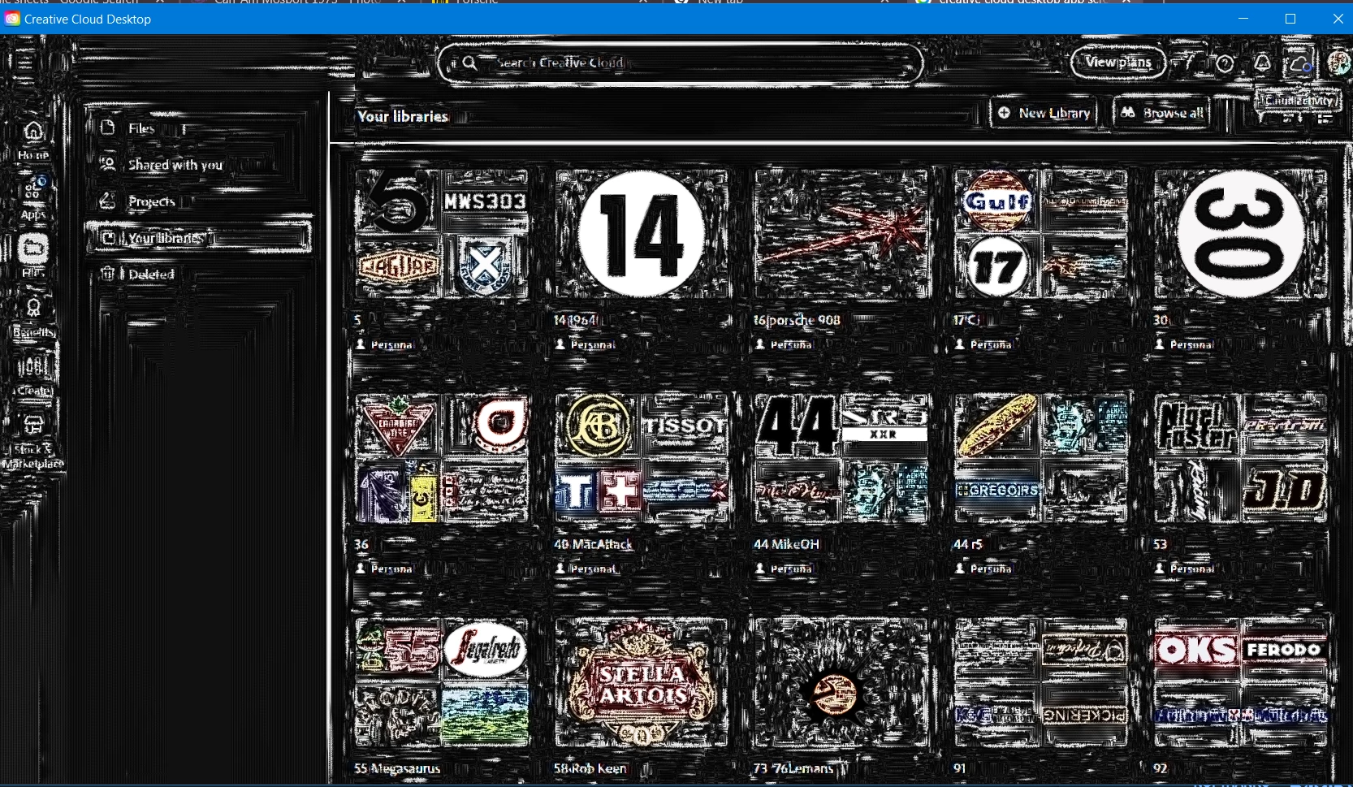Click the View plans button
The width and height of the screenshot is (1353, 787).
1118,63
